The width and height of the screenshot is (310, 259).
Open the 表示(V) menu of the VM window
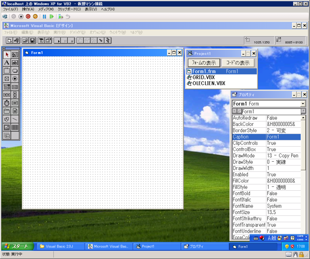(x=91, y=9)
